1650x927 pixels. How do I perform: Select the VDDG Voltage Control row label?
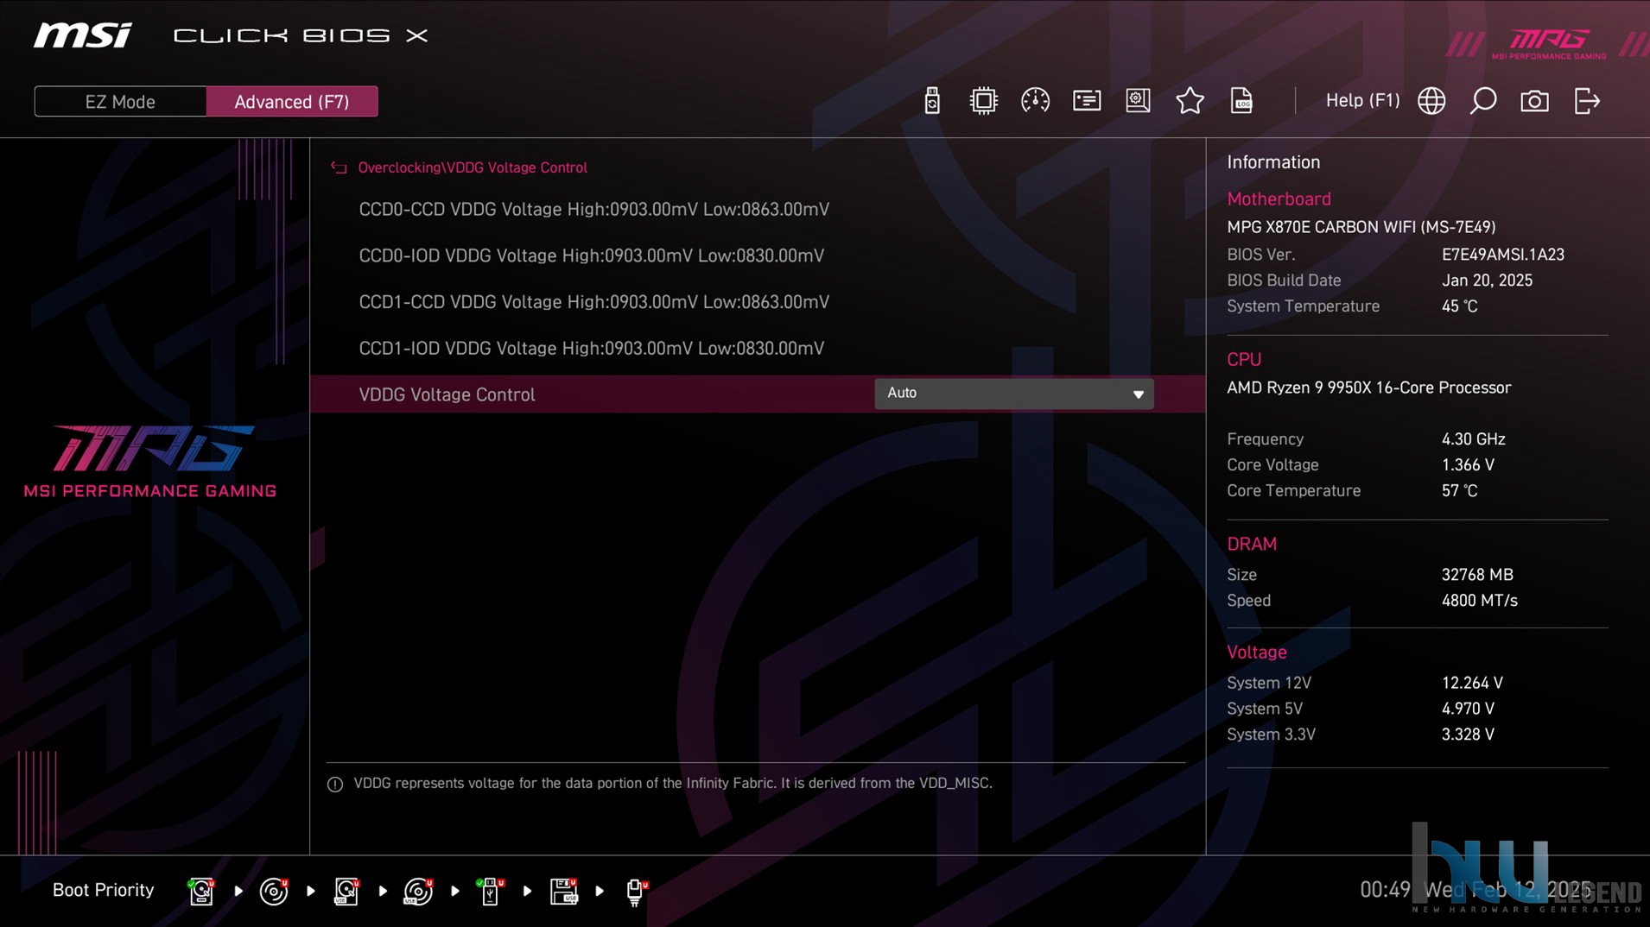click(447, 394)
